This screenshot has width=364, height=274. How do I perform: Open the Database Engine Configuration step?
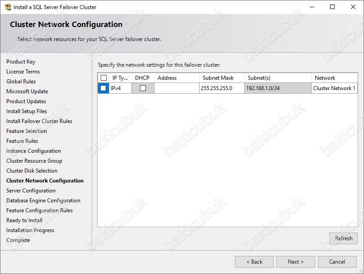tap(43, 201)
